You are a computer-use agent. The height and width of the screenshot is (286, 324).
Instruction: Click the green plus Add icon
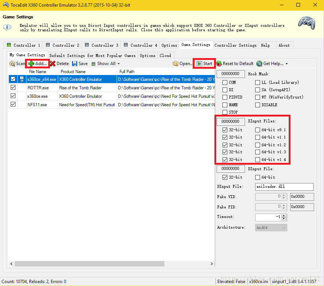(x=31, y=64)
